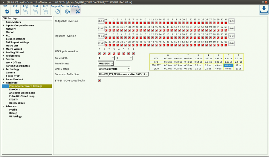Expand the Technology tree node
The image size is (269, 157).
click(x=4, y=69)
